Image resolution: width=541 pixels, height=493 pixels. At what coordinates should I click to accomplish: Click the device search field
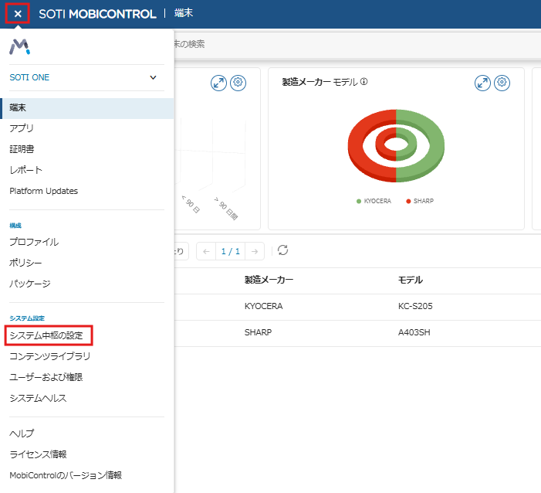coord(357,44)
